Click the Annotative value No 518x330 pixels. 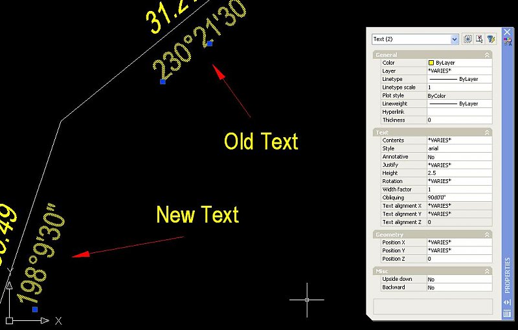[459, 157]
